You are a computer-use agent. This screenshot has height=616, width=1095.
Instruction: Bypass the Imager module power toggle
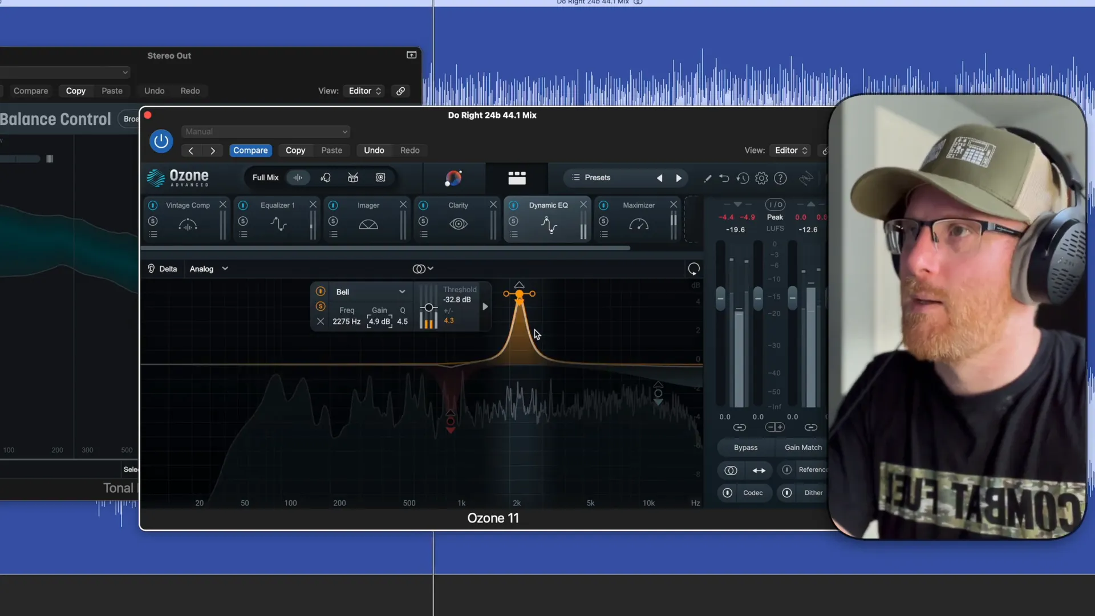[x=333, y=205]
